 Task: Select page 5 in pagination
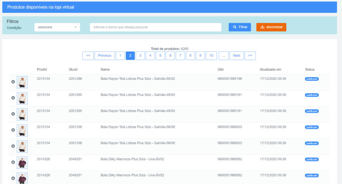coord(160,56)
